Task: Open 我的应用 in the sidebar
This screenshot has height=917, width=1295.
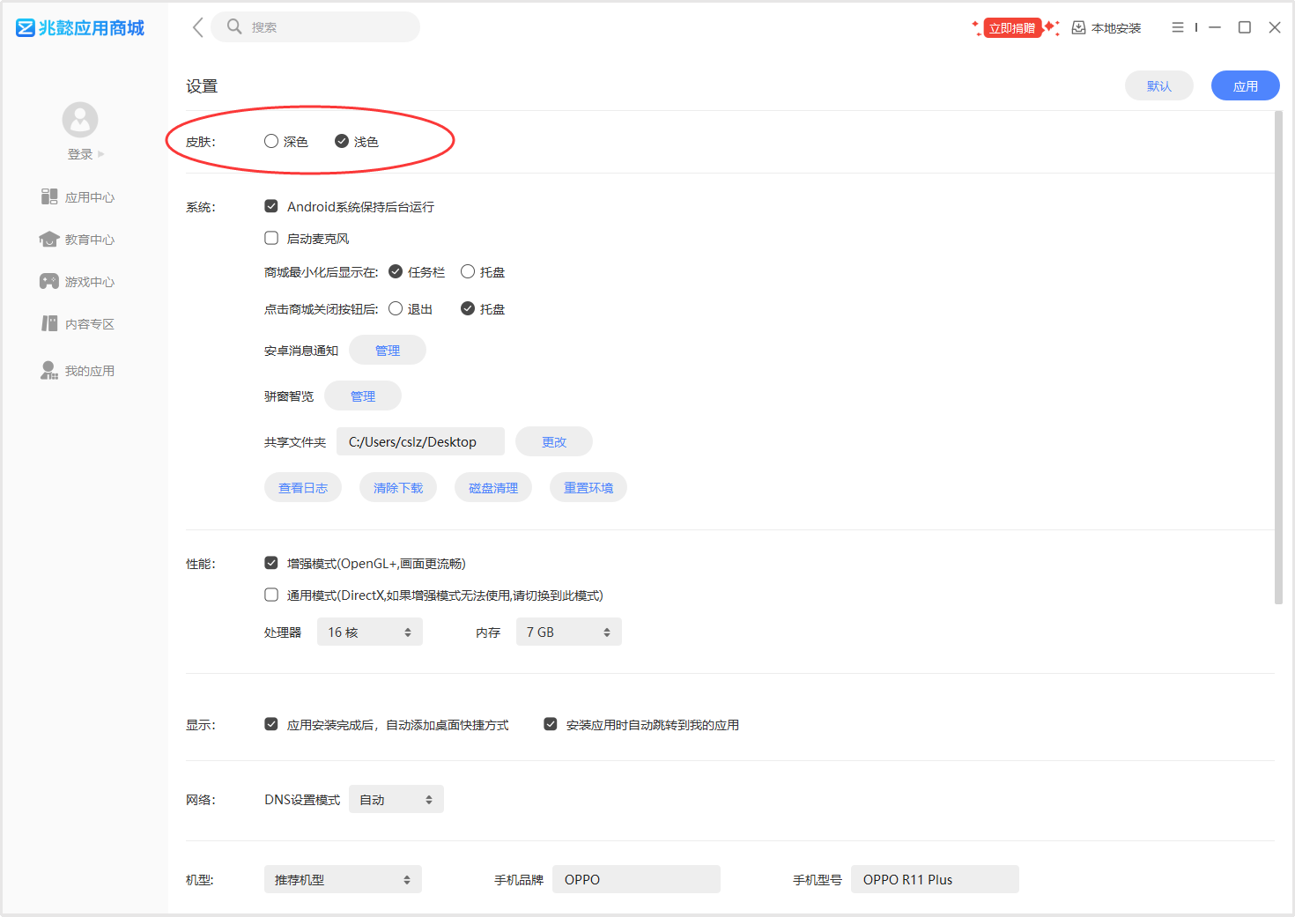Action: click(78, 371)
